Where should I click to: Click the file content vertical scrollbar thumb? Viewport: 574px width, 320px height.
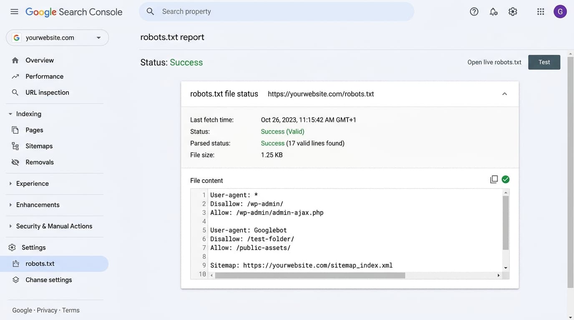tap(506, 223)
